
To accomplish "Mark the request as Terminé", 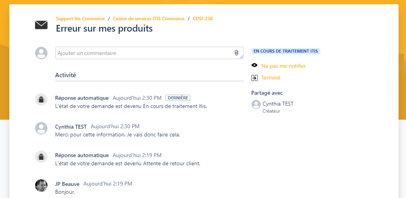I will click(271, 78).
